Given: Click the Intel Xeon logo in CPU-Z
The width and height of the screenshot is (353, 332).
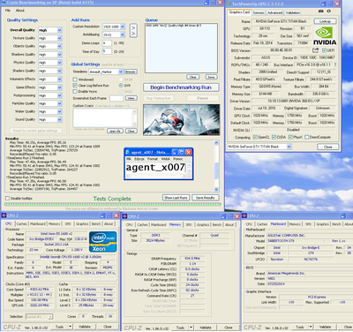Looking at the screenshot, I should pyautogui.click(x=102, y=242).
